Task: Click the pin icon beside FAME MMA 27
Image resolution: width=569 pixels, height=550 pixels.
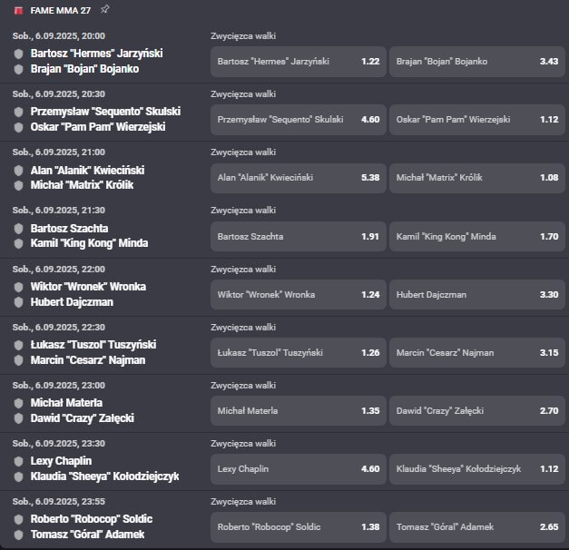Action: click(105, 9)
